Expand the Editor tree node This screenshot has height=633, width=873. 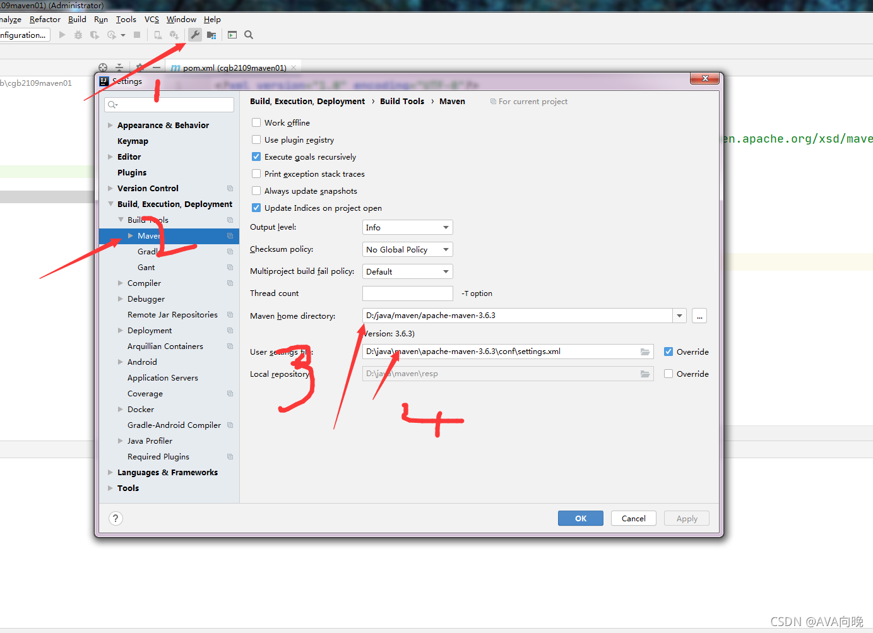(110, 157)
